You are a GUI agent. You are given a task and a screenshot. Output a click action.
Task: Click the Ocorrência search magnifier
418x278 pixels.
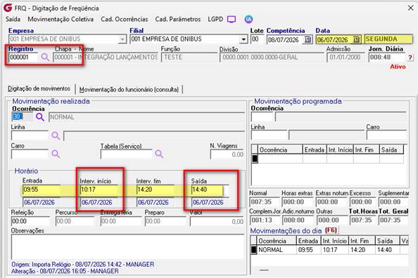pyautogui.click(x=40, y=117)
